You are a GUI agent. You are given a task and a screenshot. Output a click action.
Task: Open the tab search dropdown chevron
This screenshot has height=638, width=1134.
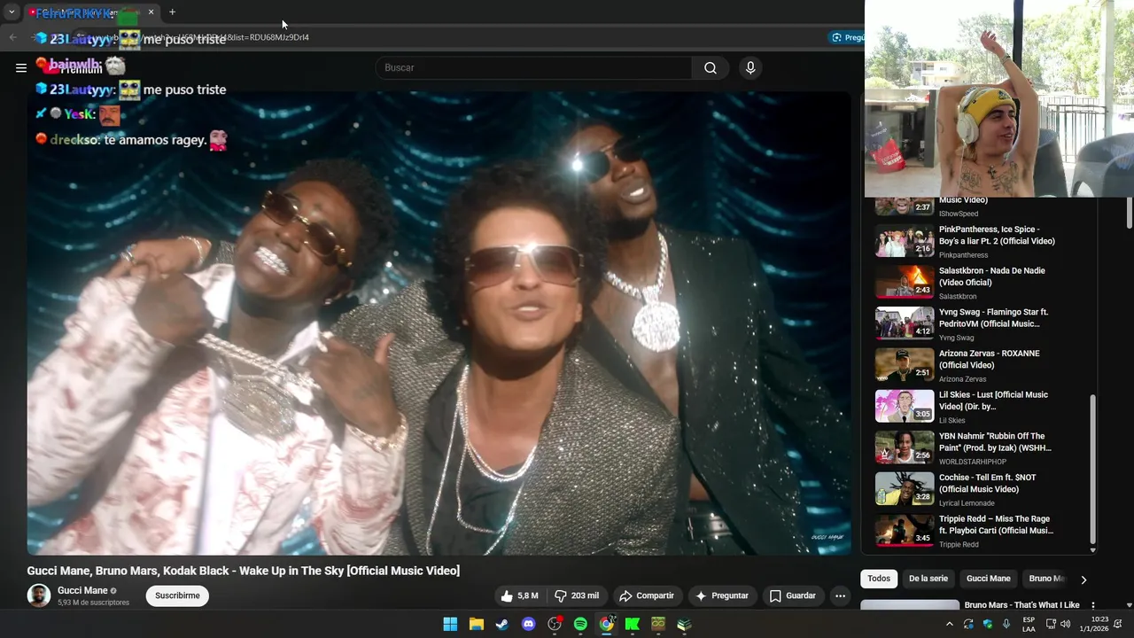point(12,12)
